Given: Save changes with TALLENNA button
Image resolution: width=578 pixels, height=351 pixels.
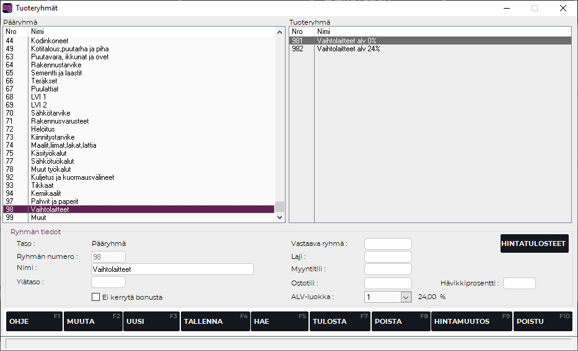Looking at the screenshot, I should (215, 321).
